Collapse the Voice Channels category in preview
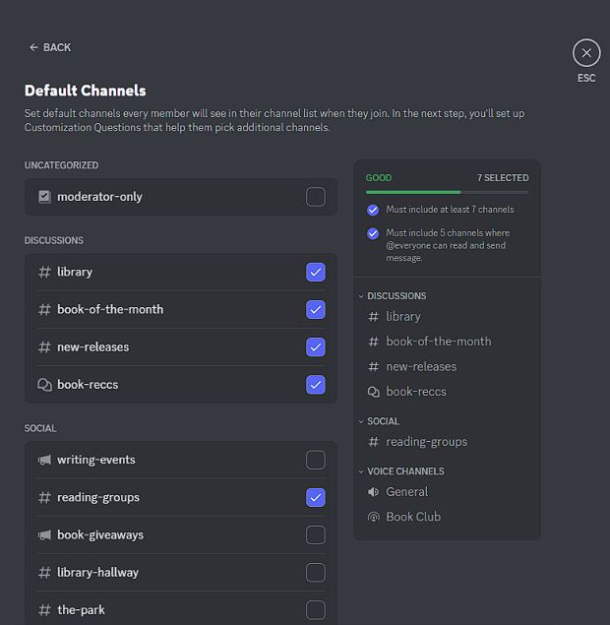This screenshot has width=610, height=625. click(x=361, y=471)
